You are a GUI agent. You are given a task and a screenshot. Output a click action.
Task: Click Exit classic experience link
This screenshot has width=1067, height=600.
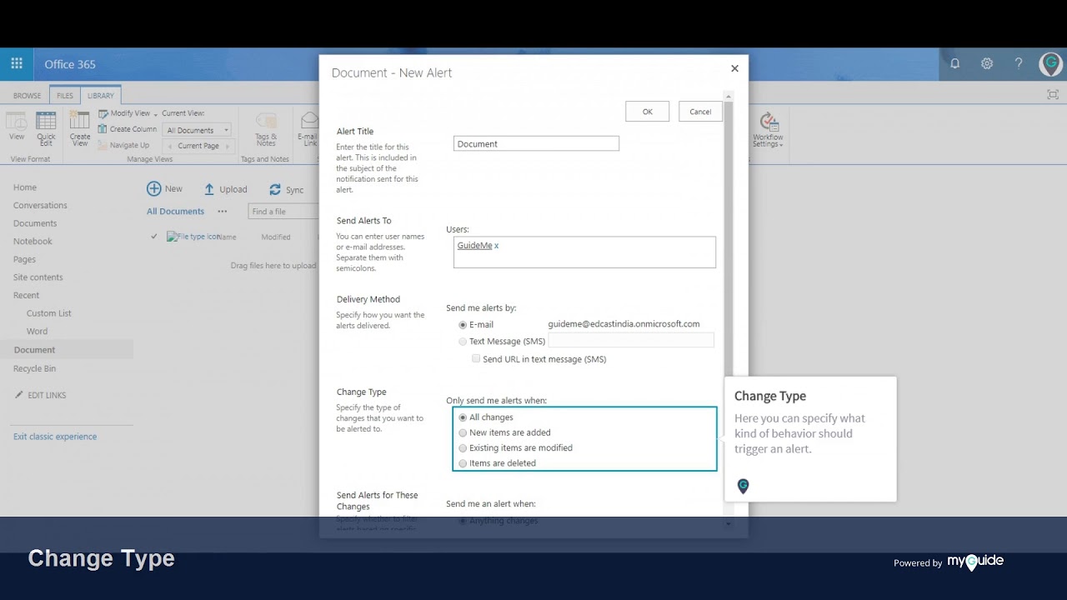tap(55, 437)
